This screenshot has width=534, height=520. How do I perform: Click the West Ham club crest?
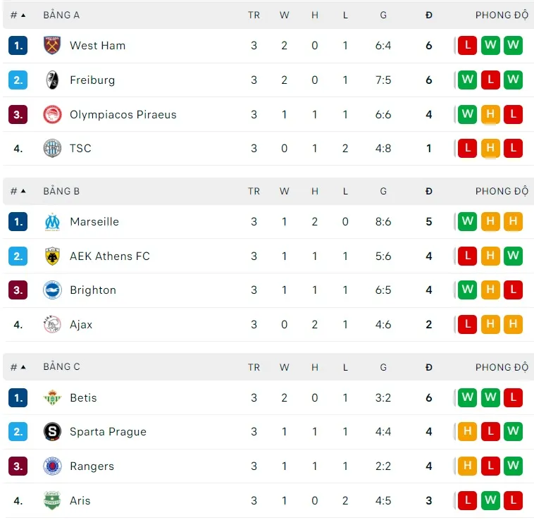(52, 45)
